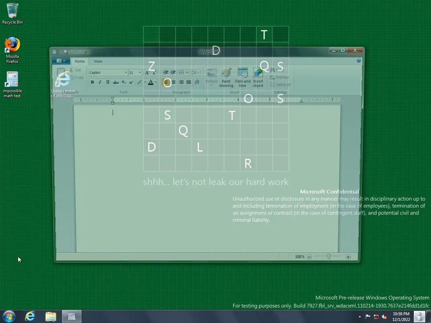Screen dimensions: 431x323
Task: Toggle Subscript formatting
Action: [x=124, y=82]
